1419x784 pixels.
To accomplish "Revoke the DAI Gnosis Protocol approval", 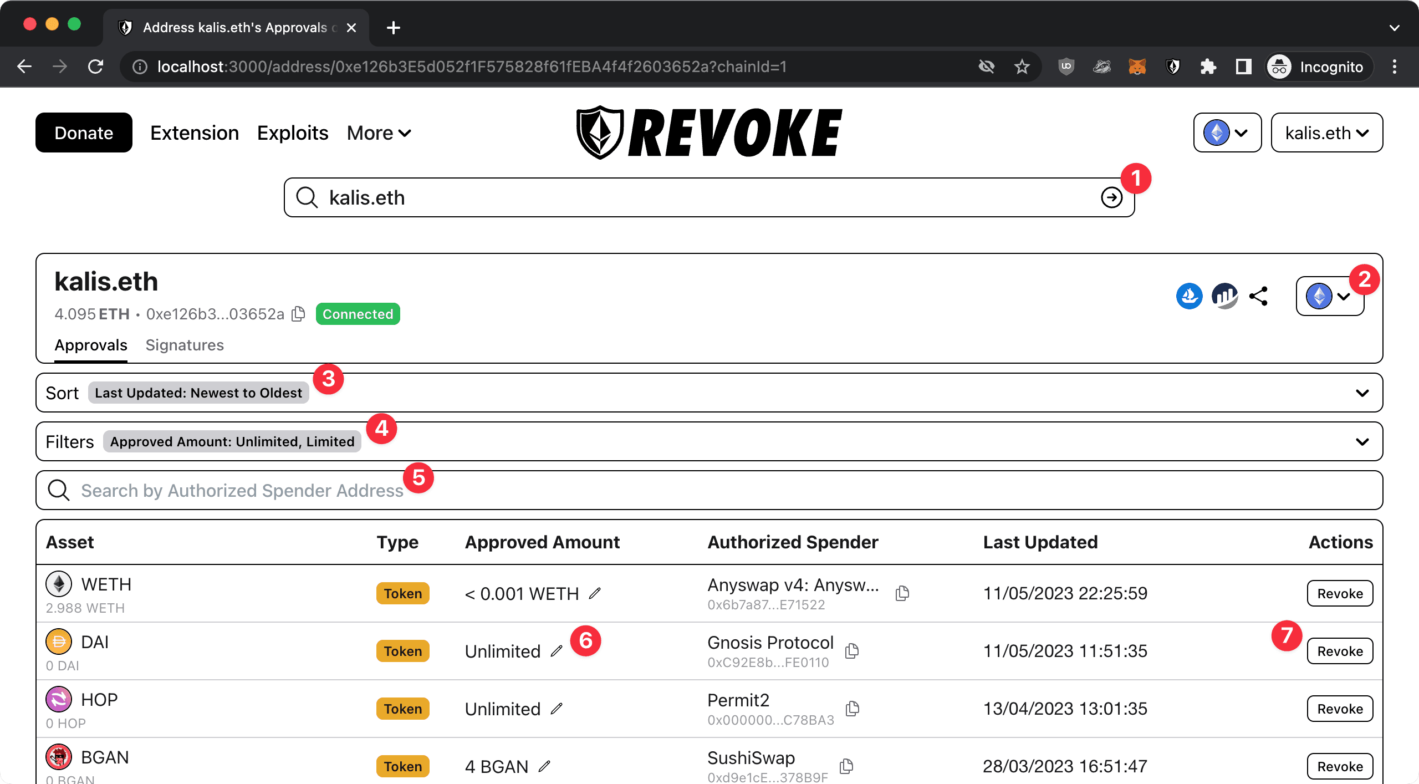I will point(1340,651).
